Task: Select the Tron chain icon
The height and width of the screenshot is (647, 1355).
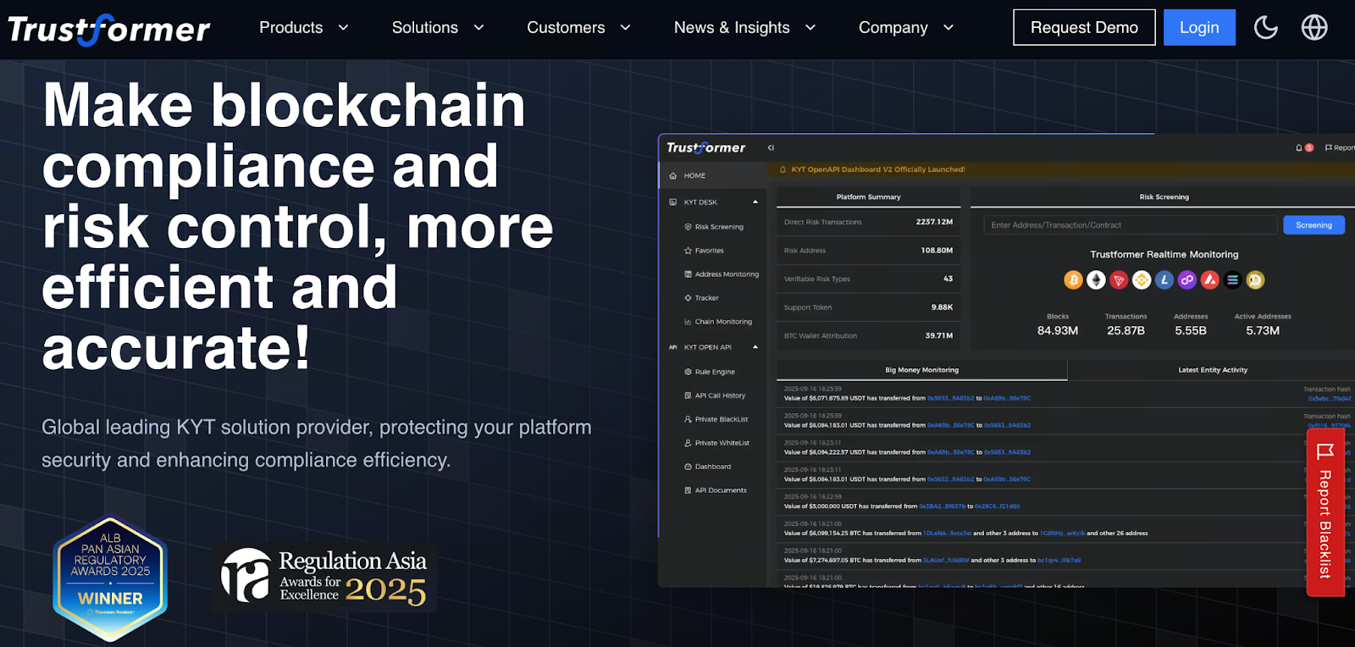Action: point(1119,279)
